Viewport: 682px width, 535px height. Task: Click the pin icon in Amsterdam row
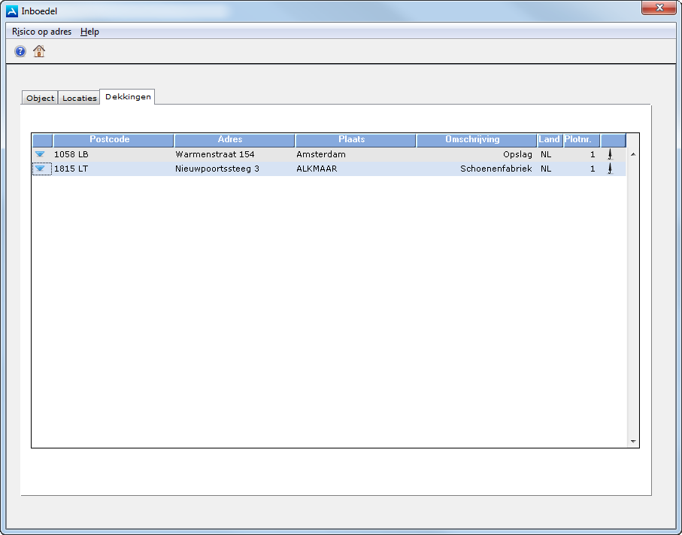point(610,154)
